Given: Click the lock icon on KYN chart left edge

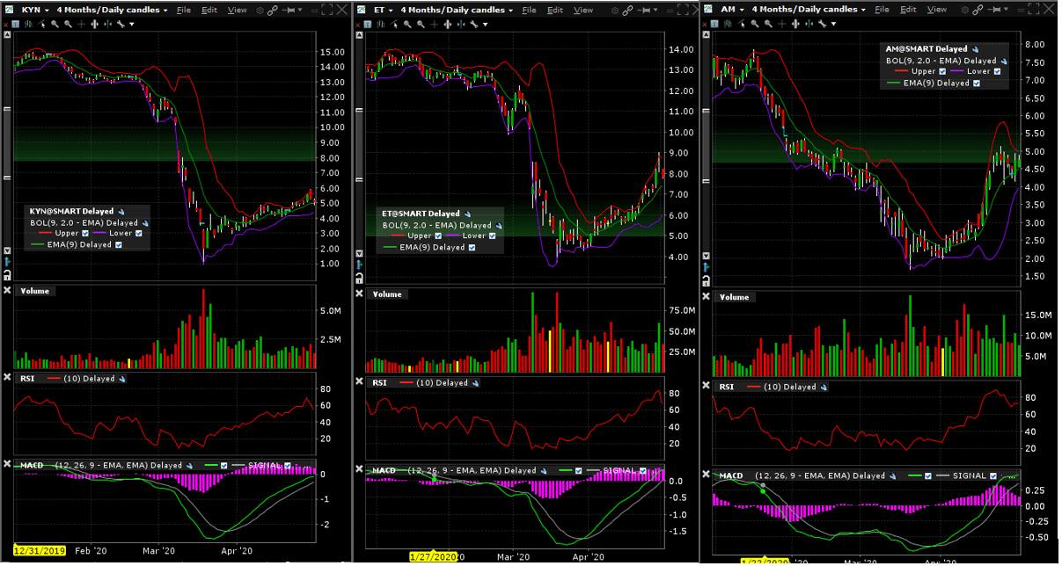Looking at the screenshot, I should click(7, 275).
